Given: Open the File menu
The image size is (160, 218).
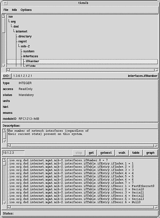Looking at the screenshot, I should (x=6, y=10).
